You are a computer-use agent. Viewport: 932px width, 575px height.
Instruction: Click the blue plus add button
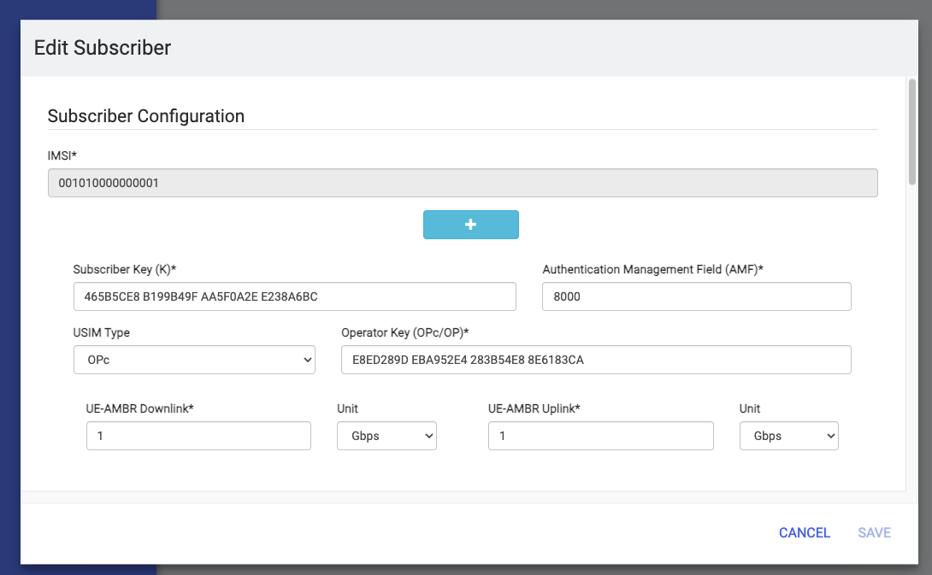(471, 225)
